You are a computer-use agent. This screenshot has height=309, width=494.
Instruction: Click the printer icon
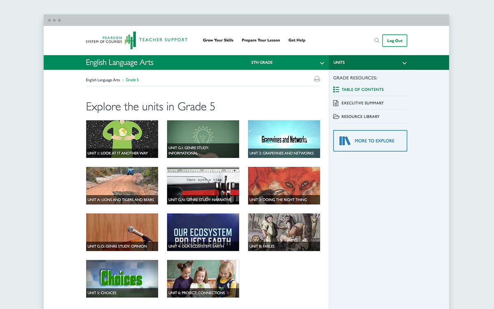click(x=317, y=79)
